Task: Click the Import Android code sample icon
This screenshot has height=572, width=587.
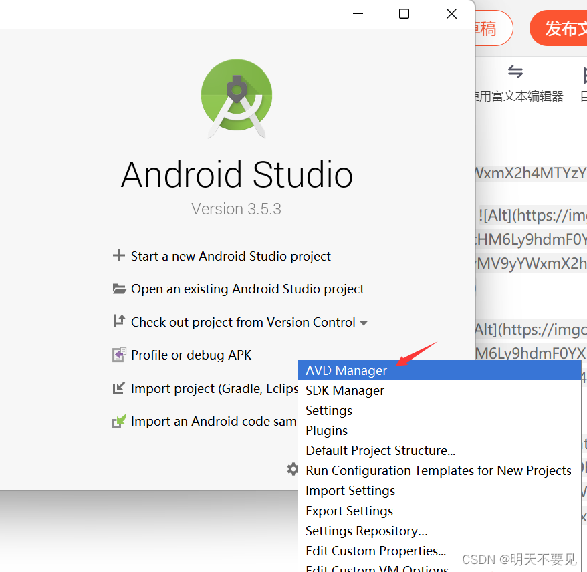Action: pyautogui.click(x=119, y=421)
